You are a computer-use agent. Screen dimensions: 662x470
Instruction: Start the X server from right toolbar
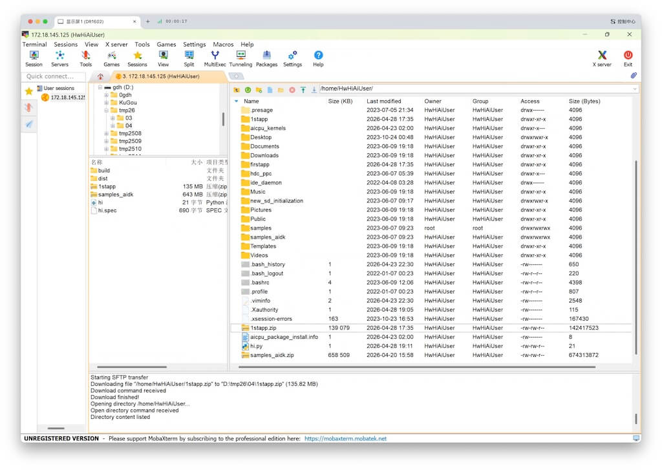602,56
